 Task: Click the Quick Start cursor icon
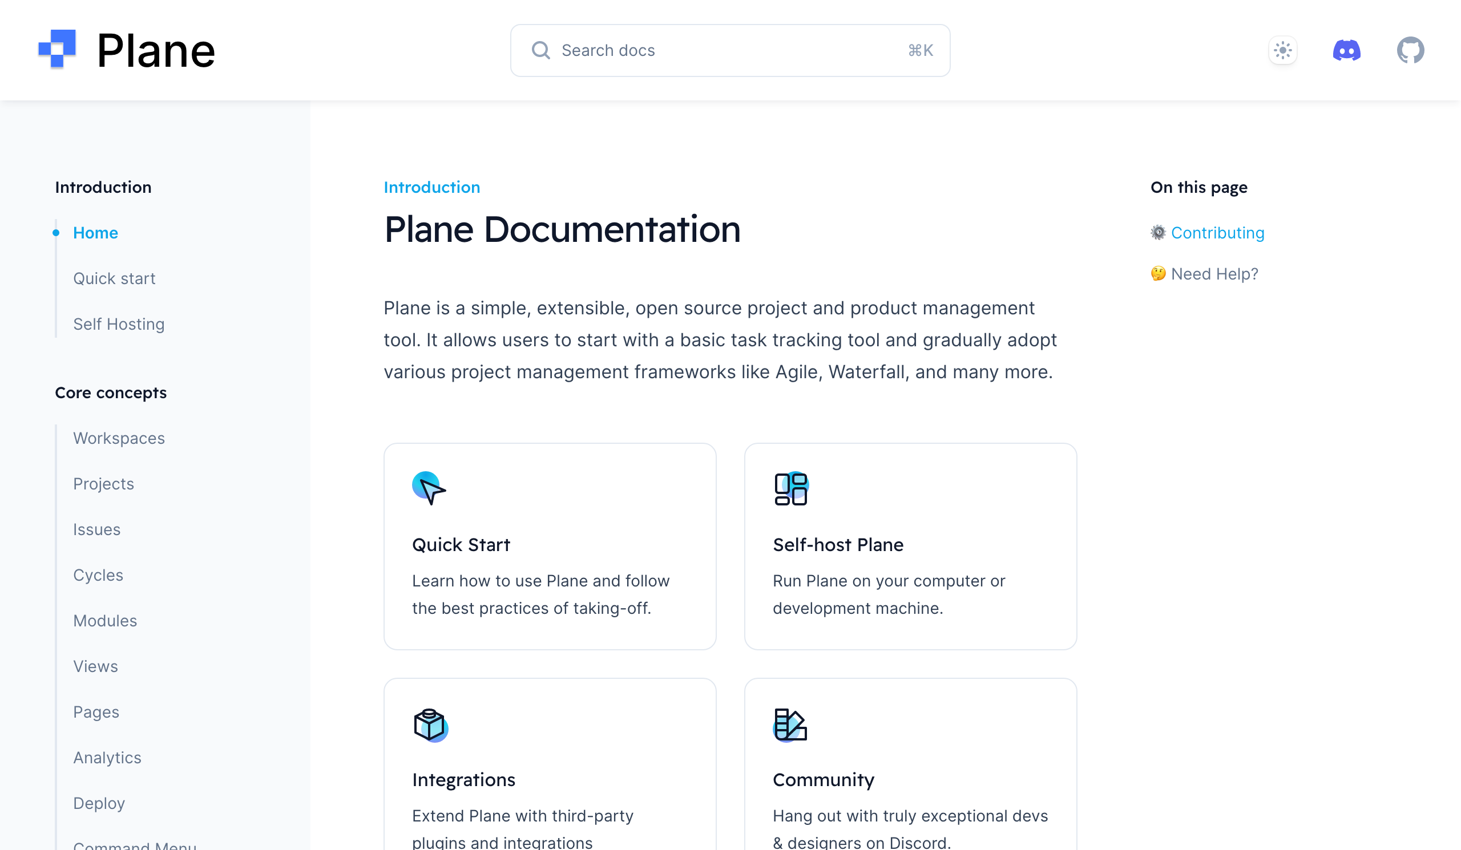tap(429, 488)
